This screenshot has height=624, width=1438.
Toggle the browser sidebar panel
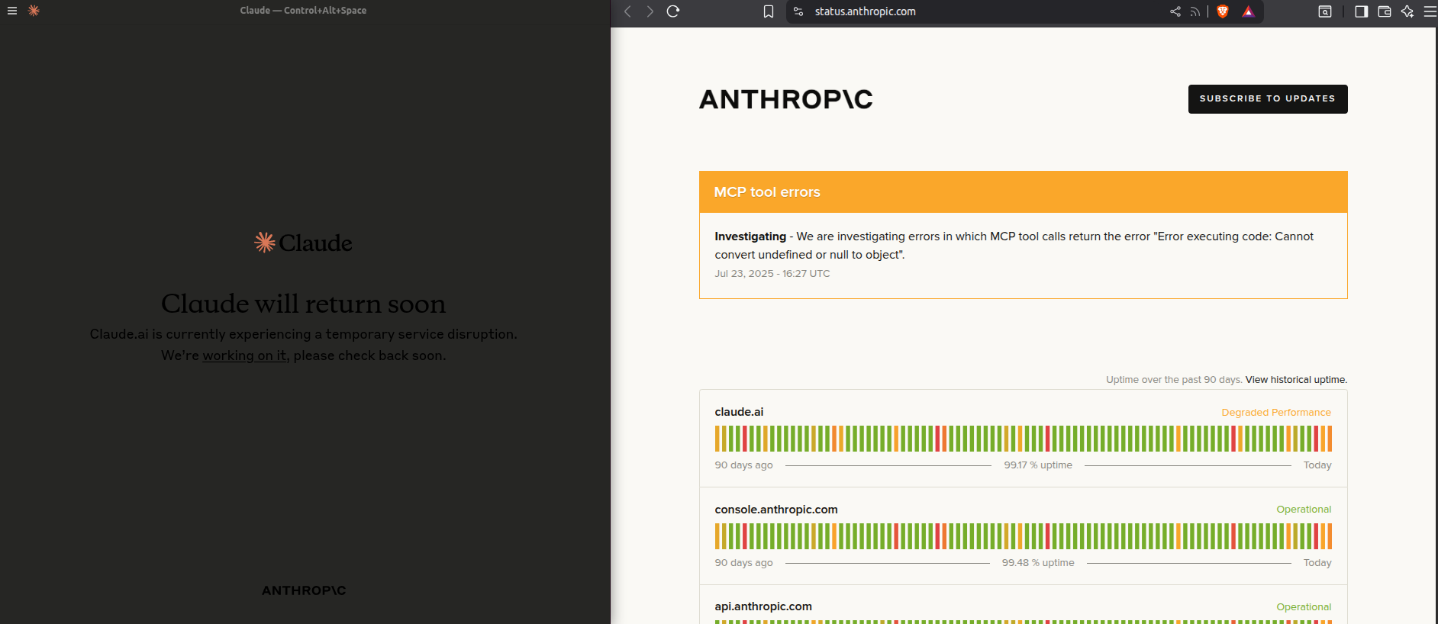click(1361, 11)
